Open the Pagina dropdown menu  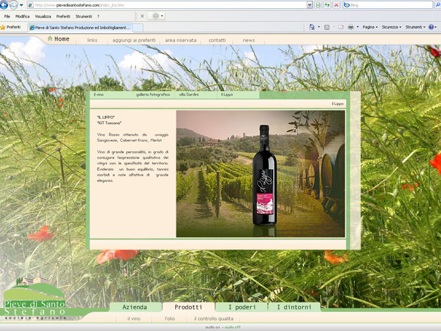coord(370,27)
